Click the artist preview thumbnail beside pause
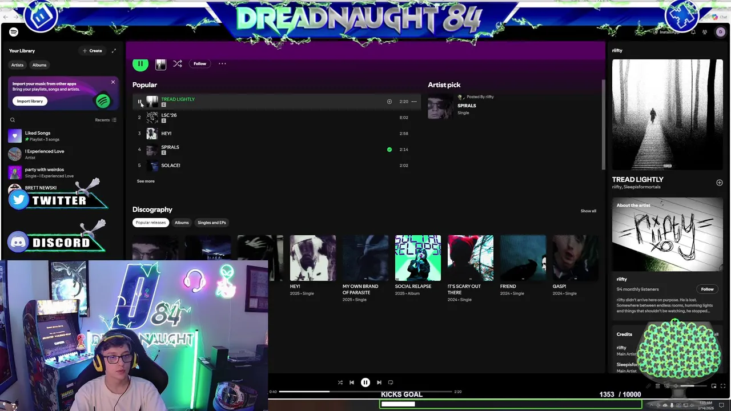Image resolution: width=731 pixels, height=411 pixels. 160,64
